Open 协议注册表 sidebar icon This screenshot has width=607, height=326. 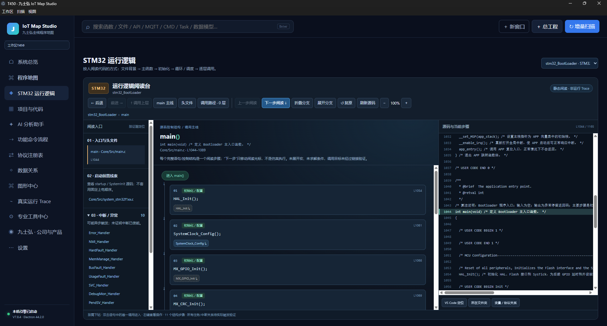coord(11,155)
